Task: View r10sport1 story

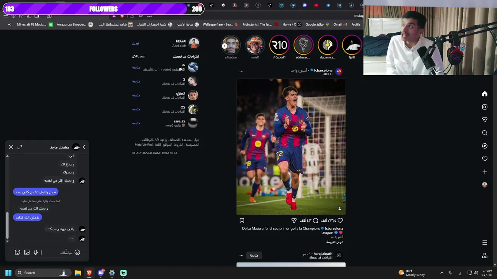Action: [x=279, y=46]
